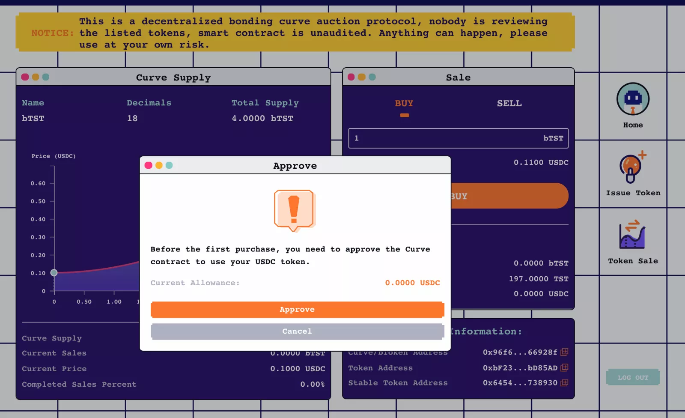Cancel the Approve dialog
This screenshot has width=685, height=418.
(297, 331)
